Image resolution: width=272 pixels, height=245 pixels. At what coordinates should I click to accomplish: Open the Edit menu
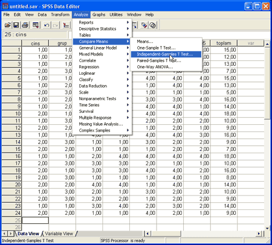[x=17, y=14]
